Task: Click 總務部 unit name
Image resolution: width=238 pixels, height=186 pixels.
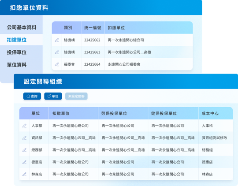Action: (x=37, y=150)
